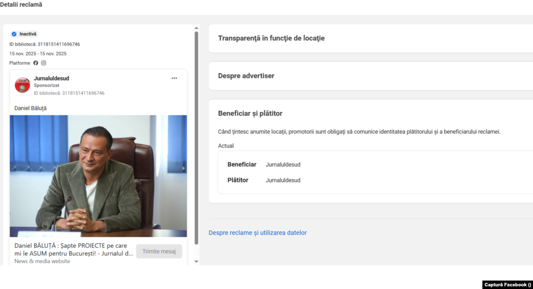
Task: Click the ad photo of man in armchair
Action: pos(98,176)
